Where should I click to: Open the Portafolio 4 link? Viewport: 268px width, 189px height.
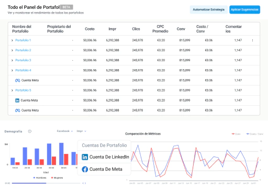(23, 70)
